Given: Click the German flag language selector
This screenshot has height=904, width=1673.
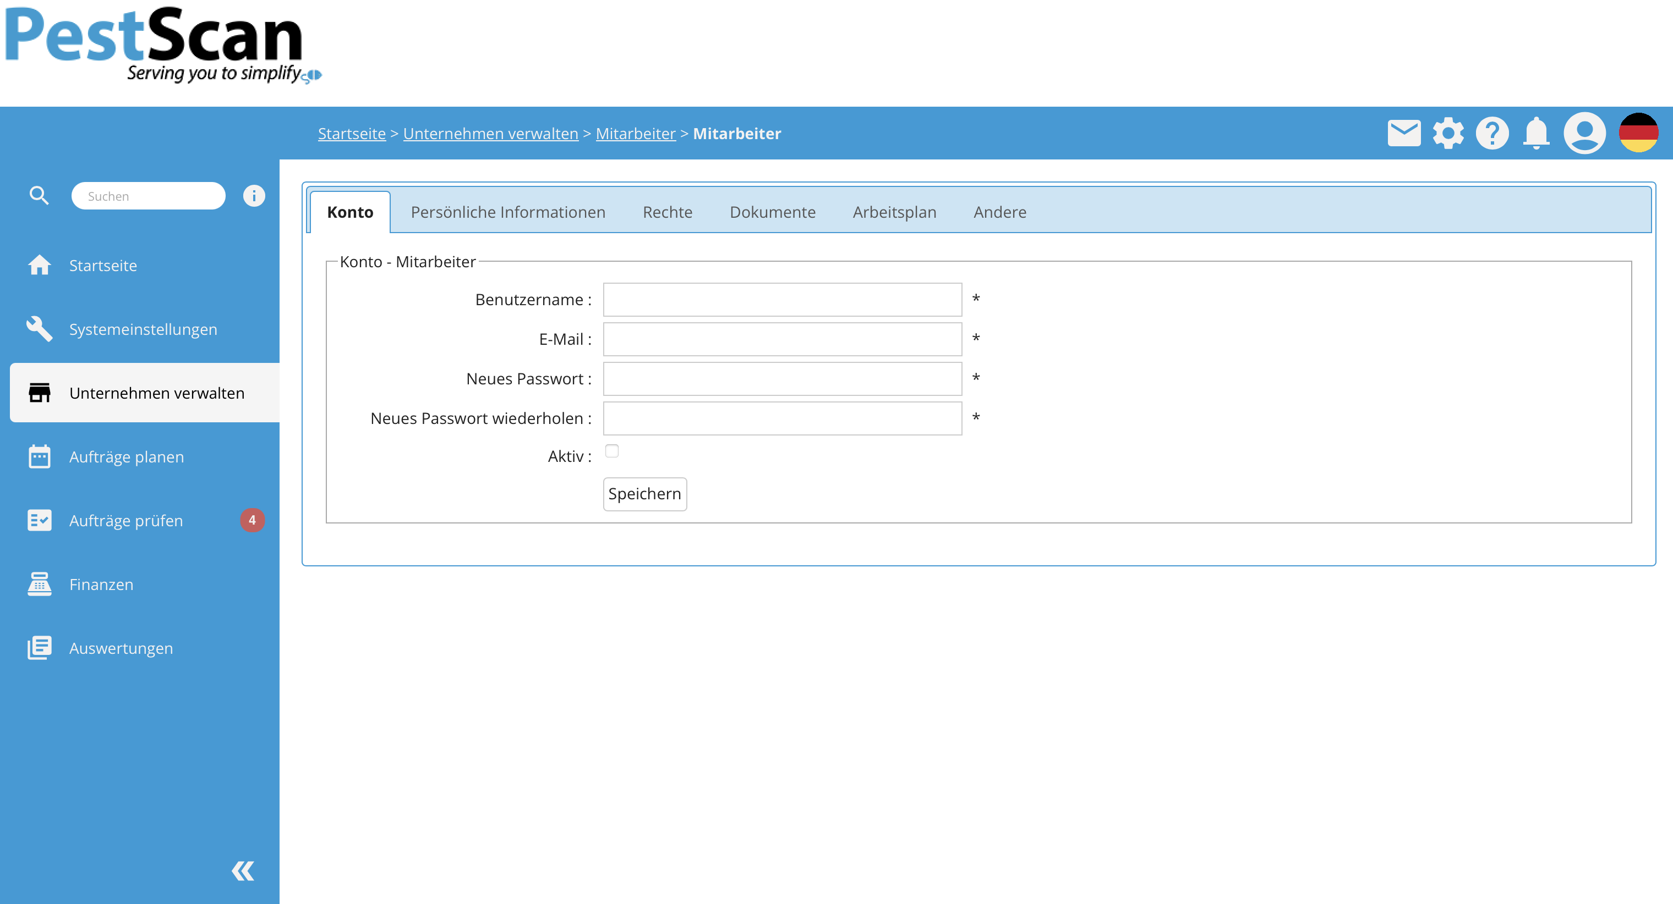Looking at the screenshot, I should pyautogui.click(x=1638, y=133).
